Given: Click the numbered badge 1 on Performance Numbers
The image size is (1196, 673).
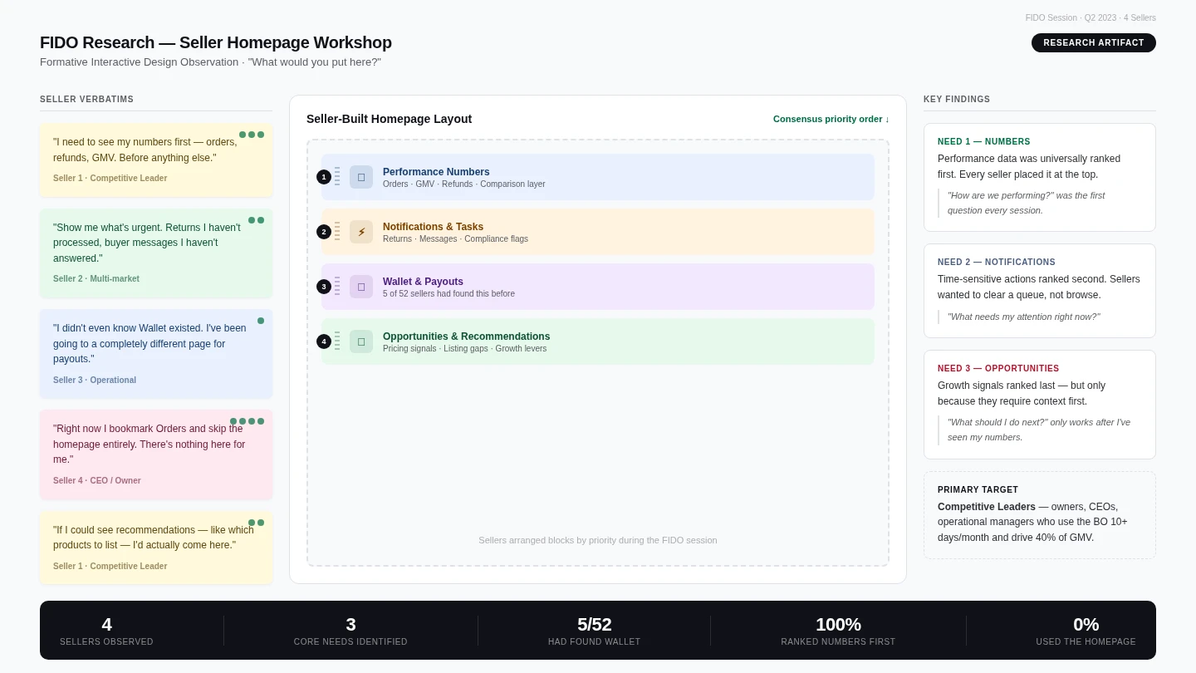Looking at the screenshot, I should (x=324, y=177).
